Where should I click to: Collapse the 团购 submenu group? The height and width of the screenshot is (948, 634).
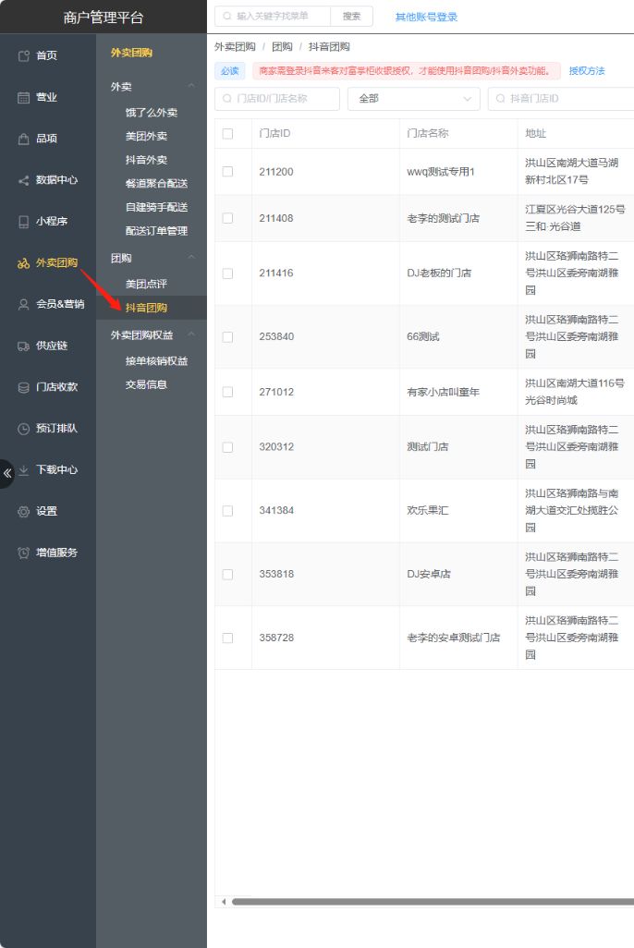(192, 257)
